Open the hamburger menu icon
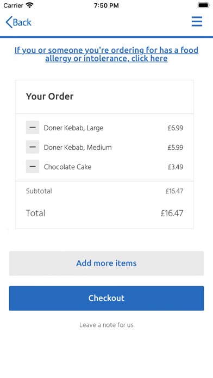This screenshot has width=213, height=378. pyautogui.click(x=197, y=22)
